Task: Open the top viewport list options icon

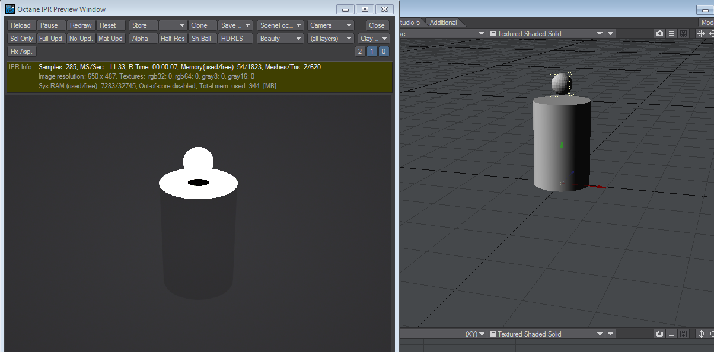Action: pyautogui.click(x=671, y=34)
